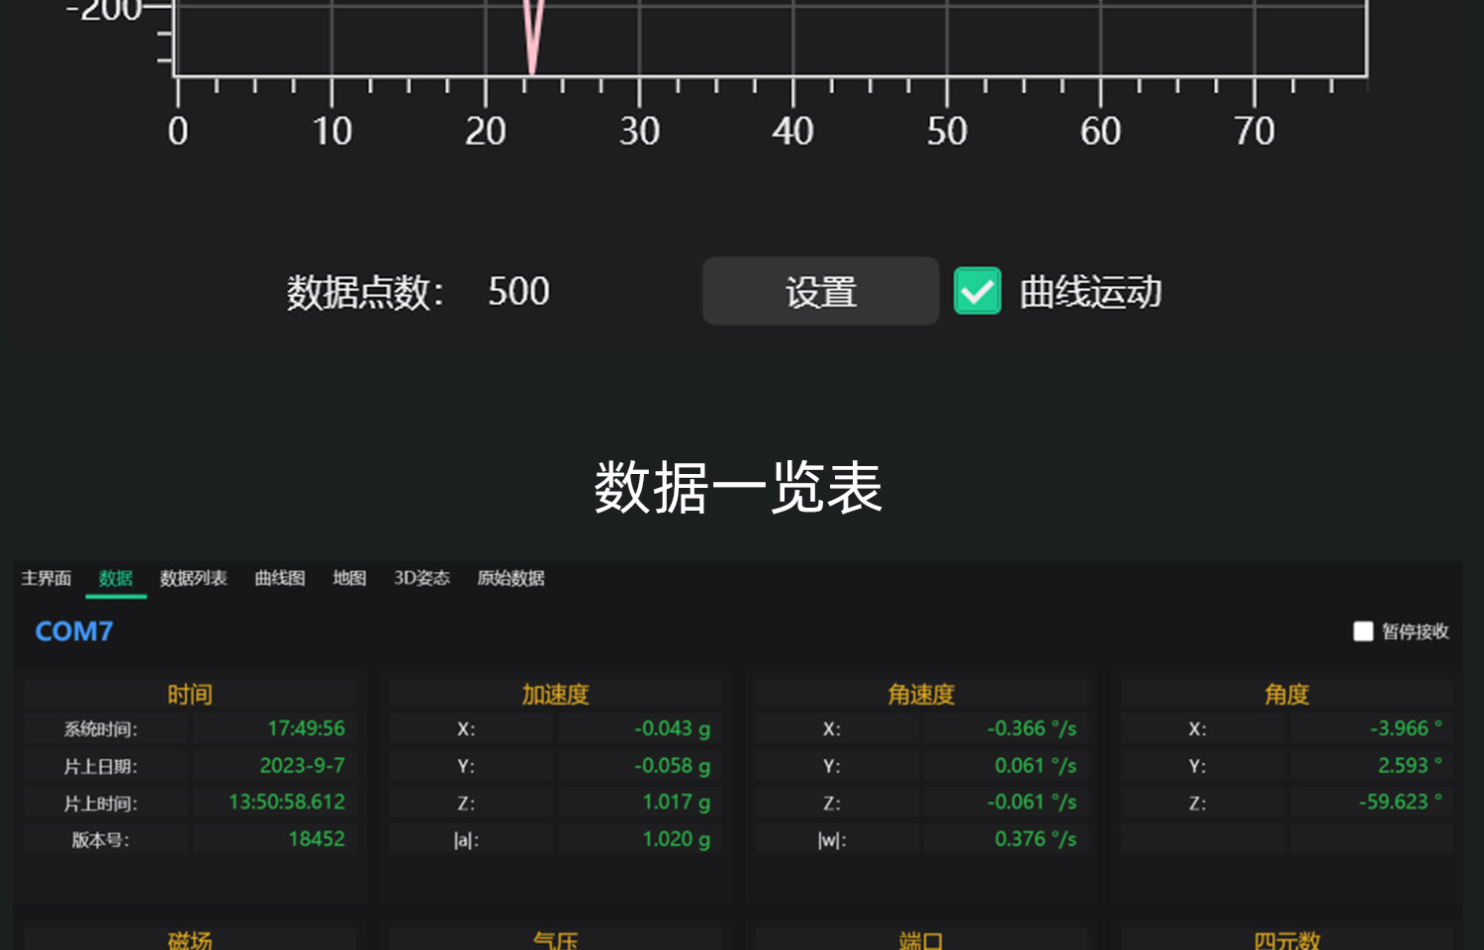Switch to the 主界面 tab
This screenshot has height=950, width=1484.
[46, 578]
